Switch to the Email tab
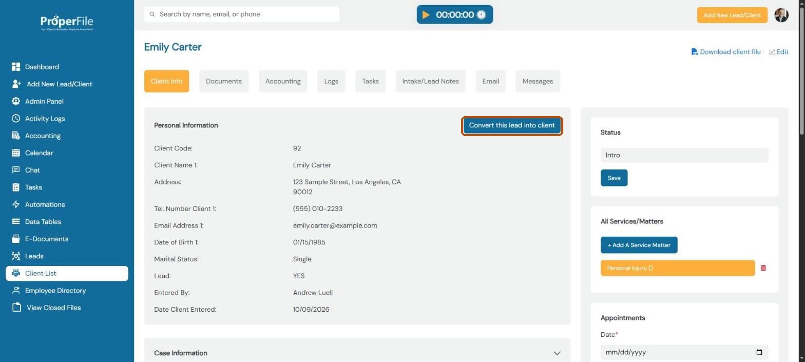Viewport: 805px width, 362px height. (x=491, y=81)
